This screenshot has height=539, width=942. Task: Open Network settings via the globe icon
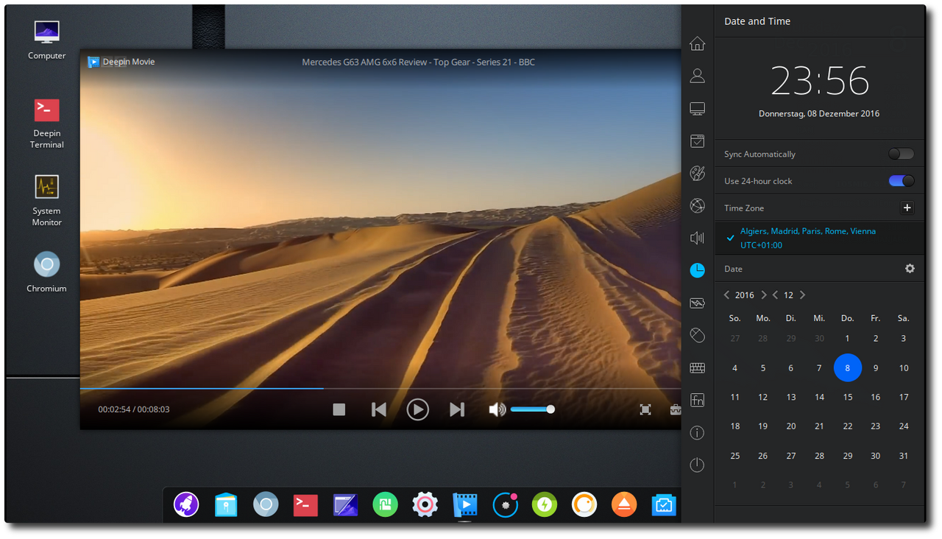click(697, 205)
